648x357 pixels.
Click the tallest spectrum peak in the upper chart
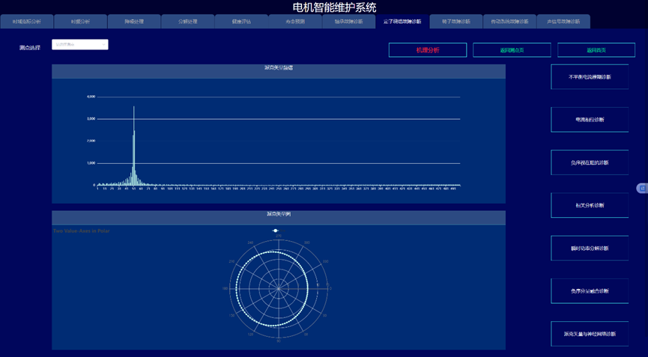(134, 109)
